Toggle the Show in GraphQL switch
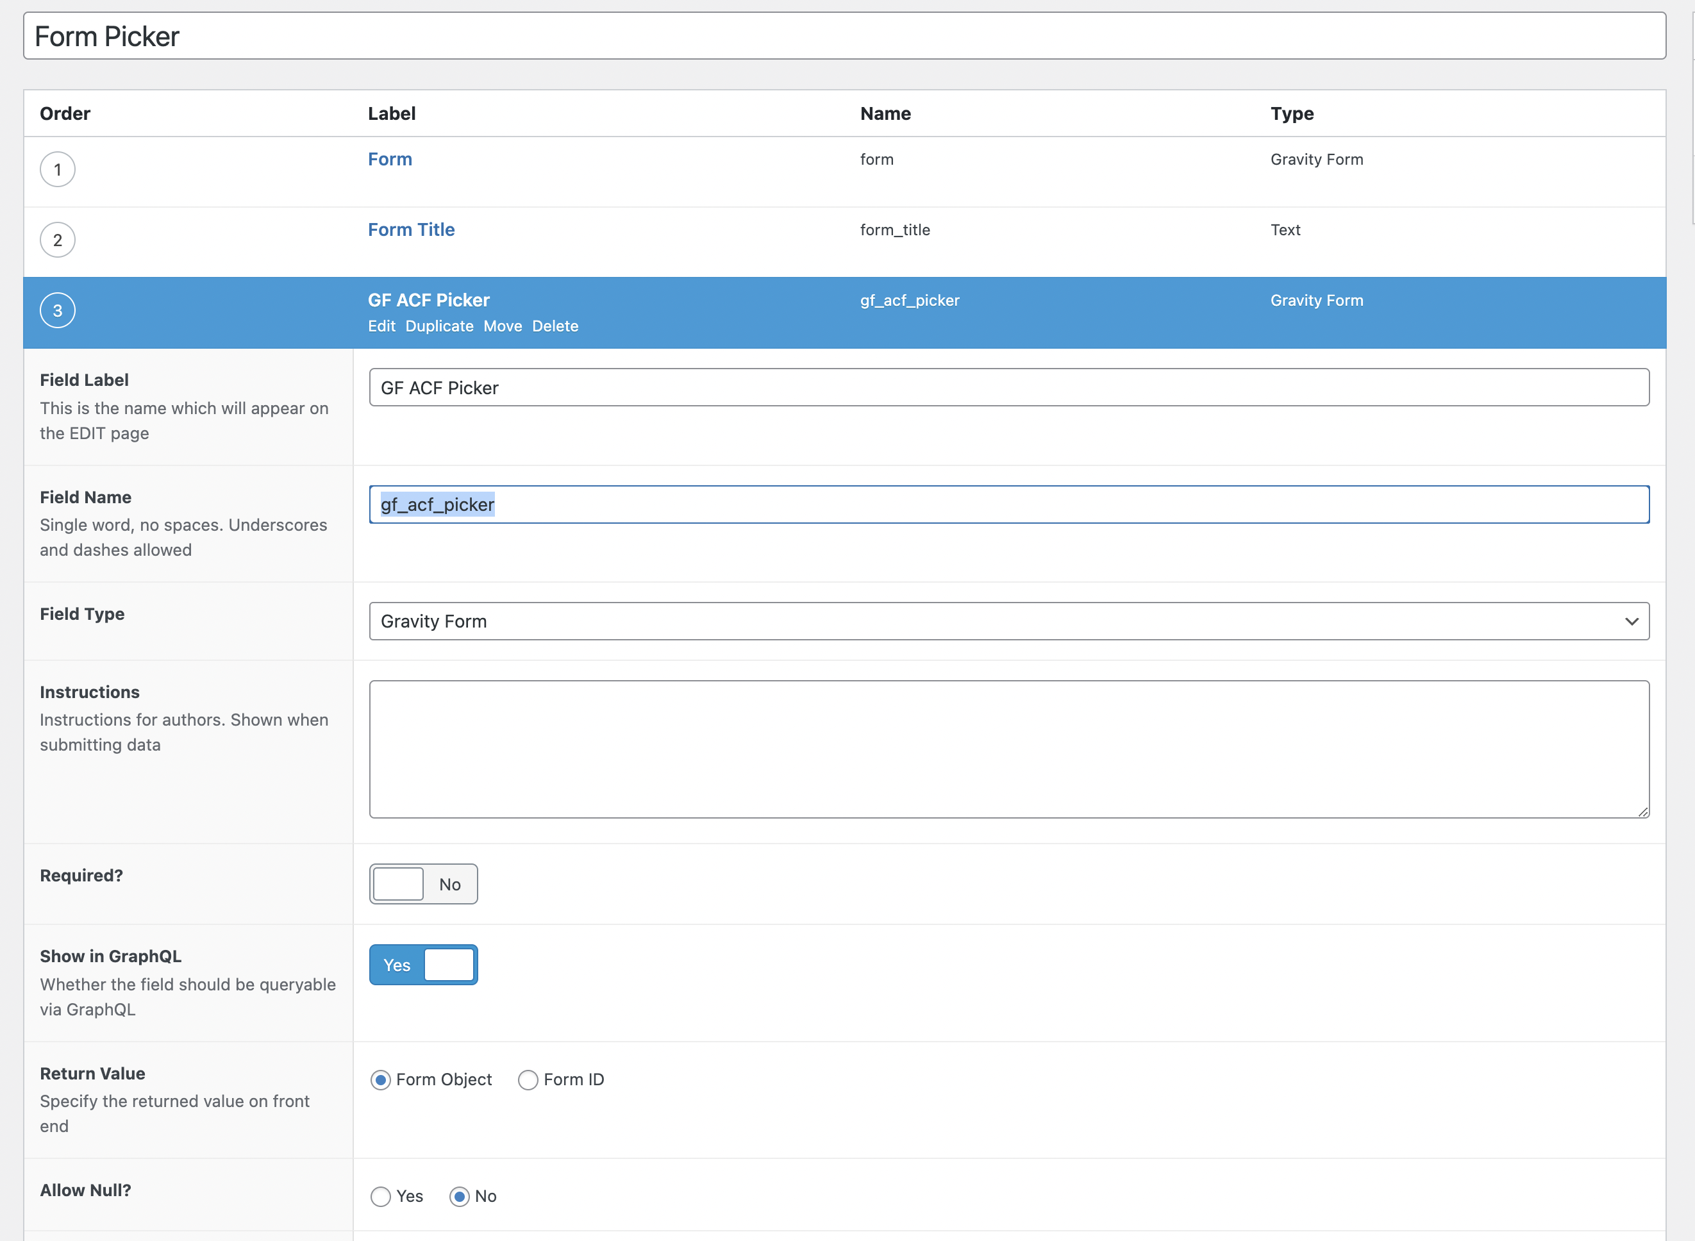Viewport: 1695px width, 1241px height. (x=423, y=965)
